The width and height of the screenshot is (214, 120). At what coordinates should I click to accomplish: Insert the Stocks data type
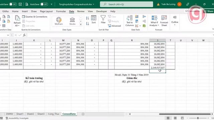pos(72,21)
